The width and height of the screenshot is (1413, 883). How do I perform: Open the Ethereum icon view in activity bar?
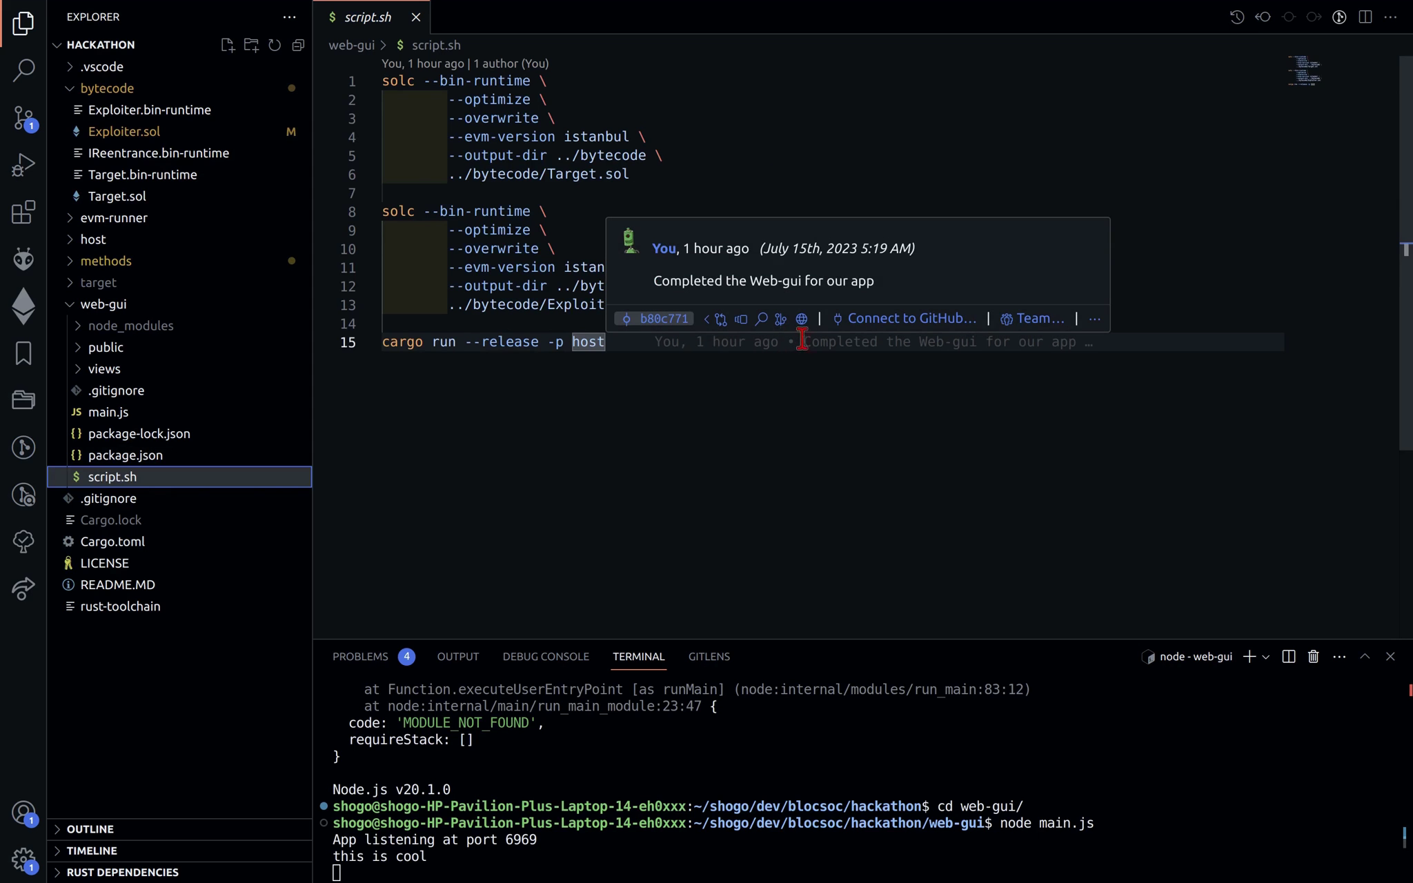click(x=23, y=306)
